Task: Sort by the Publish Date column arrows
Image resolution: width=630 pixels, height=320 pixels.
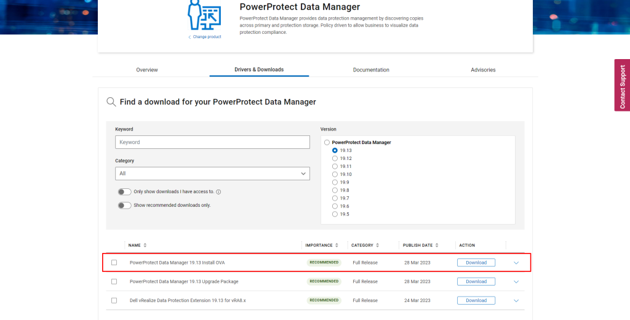Action: pos(436,245)
